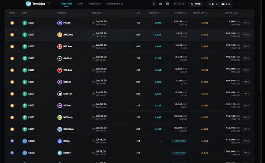
Task: Click the USDC debt icon in bEQTY row
Action: (25, 153)
